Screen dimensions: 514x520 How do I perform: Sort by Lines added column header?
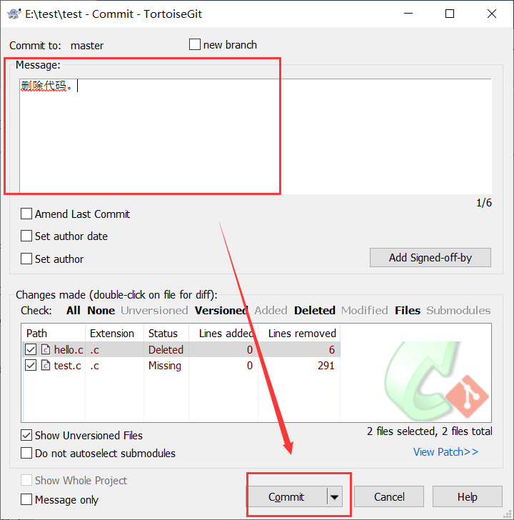click(x=223, y=333)
